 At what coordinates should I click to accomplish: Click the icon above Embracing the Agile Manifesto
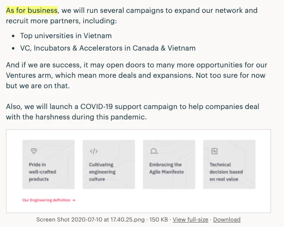click(x=154, y=151)
